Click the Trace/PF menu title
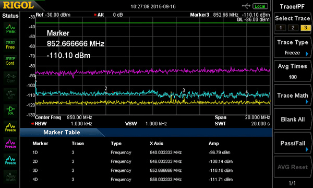Viewport: 313px width, 188px height. tap(292, 7)
